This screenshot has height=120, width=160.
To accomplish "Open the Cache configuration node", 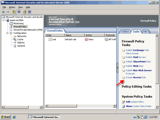I will (20, 39).
